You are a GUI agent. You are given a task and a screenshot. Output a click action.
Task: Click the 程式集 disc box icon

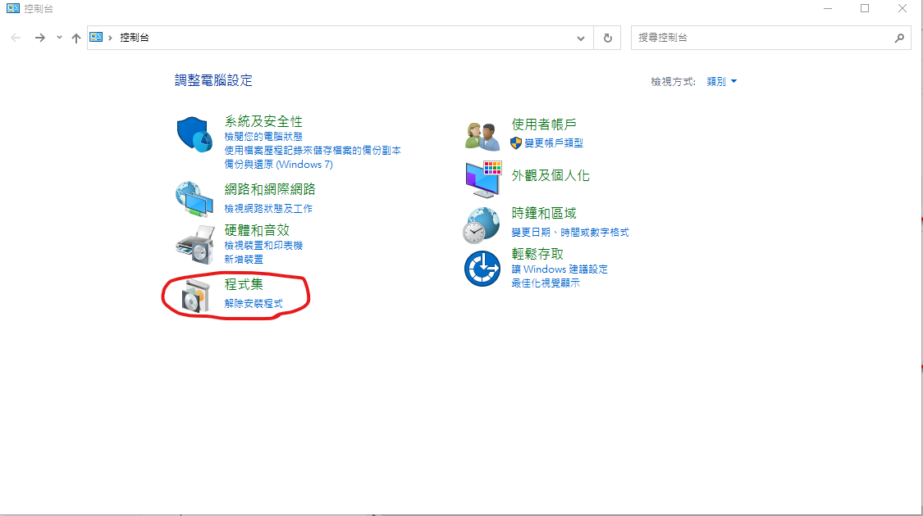[195, 296]
